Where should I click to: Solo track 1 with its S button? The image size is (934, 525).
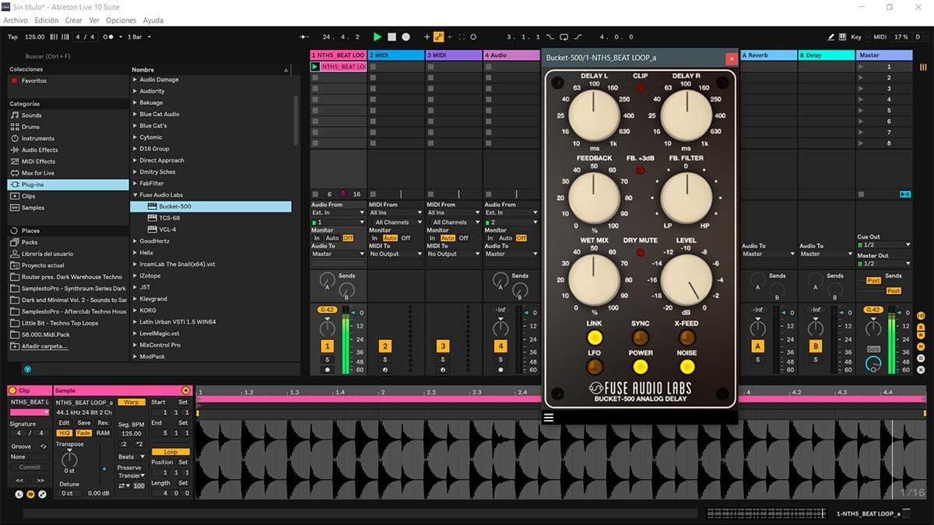pyautogui.click(x=328, y=359)
